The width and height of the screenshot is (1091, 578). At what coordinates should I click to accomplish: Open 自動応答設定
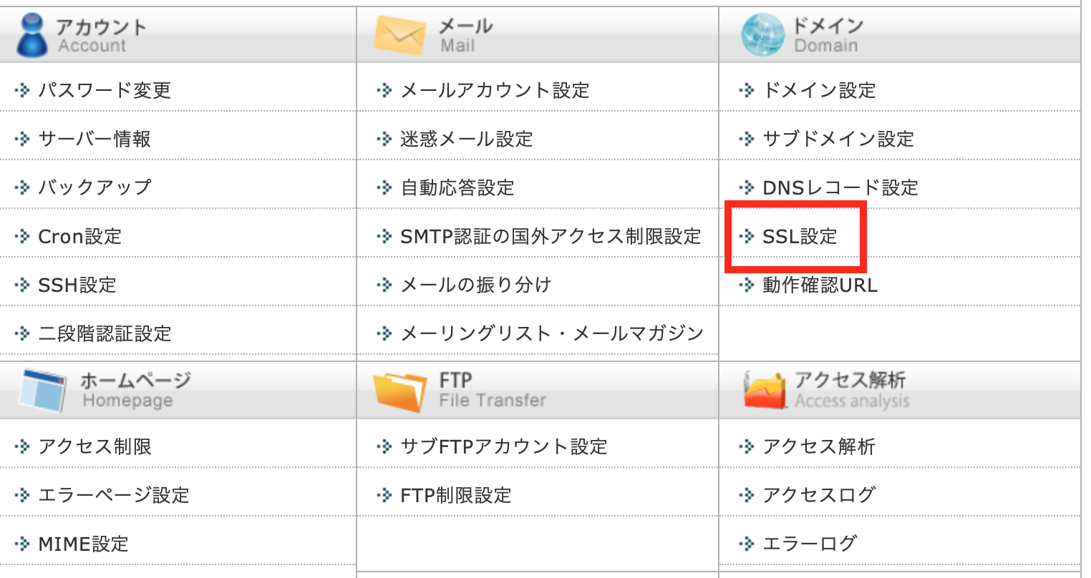[458, 187]
